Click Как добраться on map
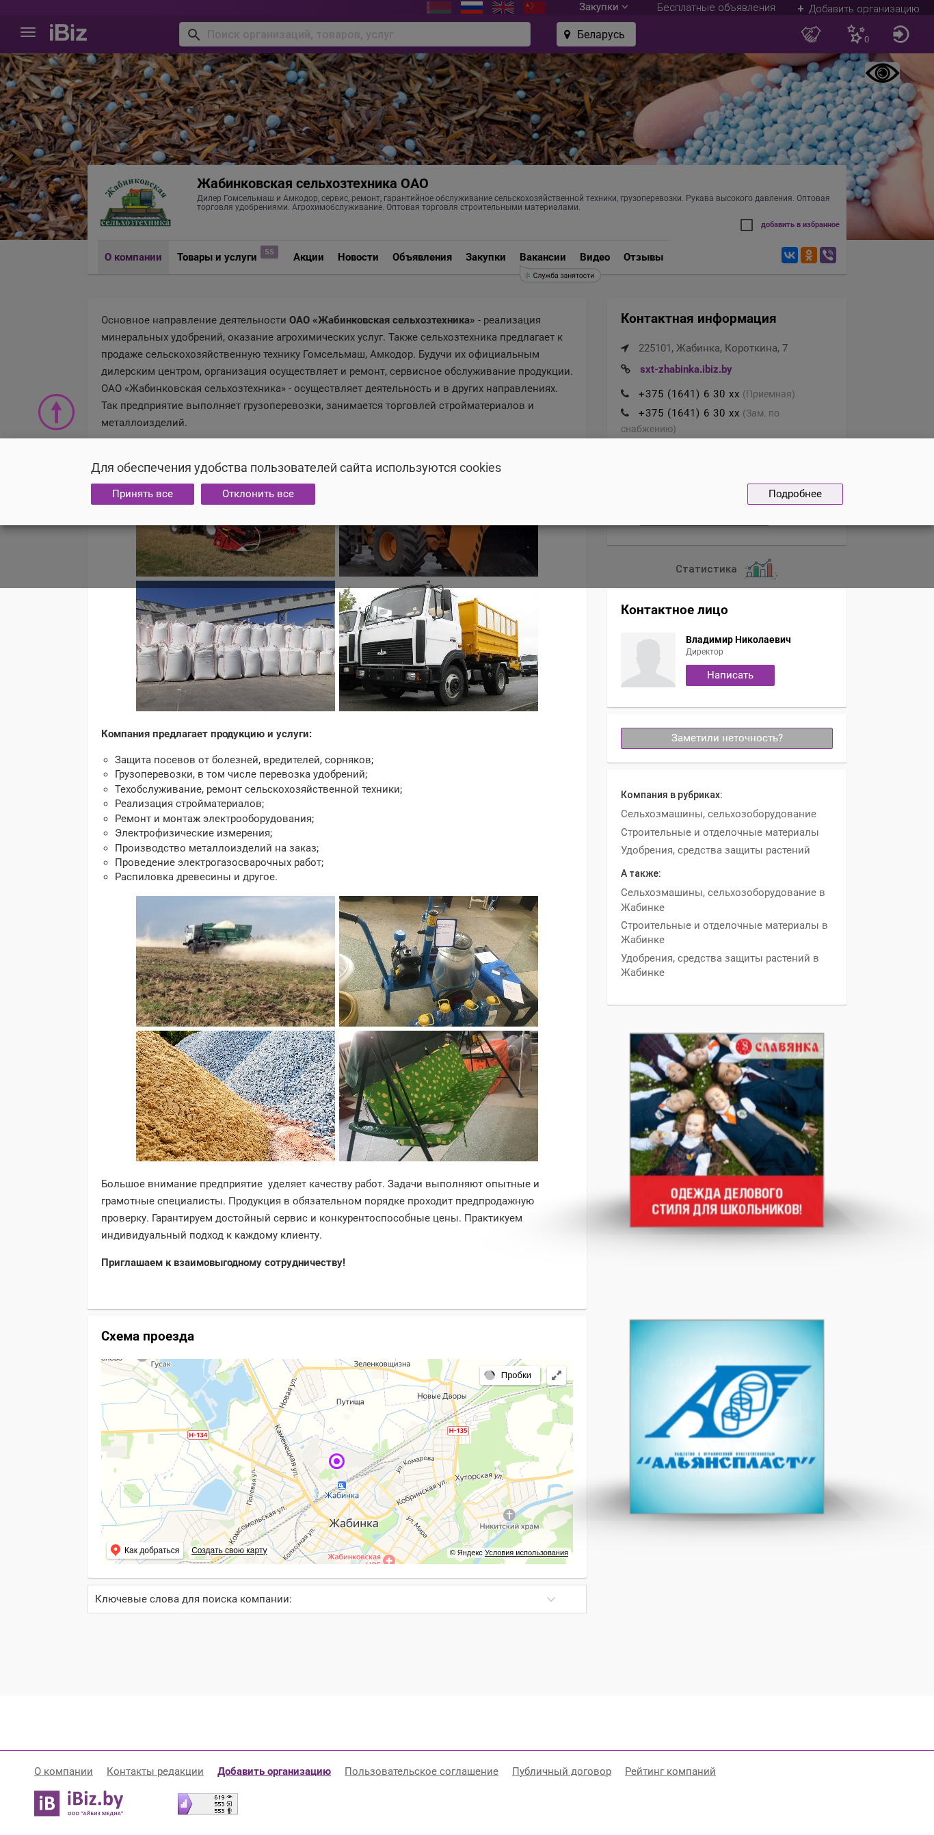This screenshot has height=1835, width=934. pos(145,1550)
